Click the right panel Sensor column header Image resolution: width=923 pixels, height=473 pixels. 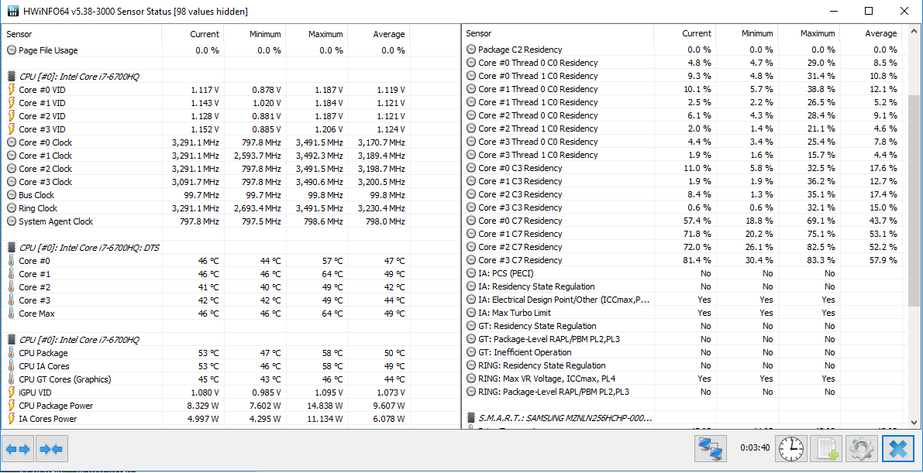click(x=557, y=33)
